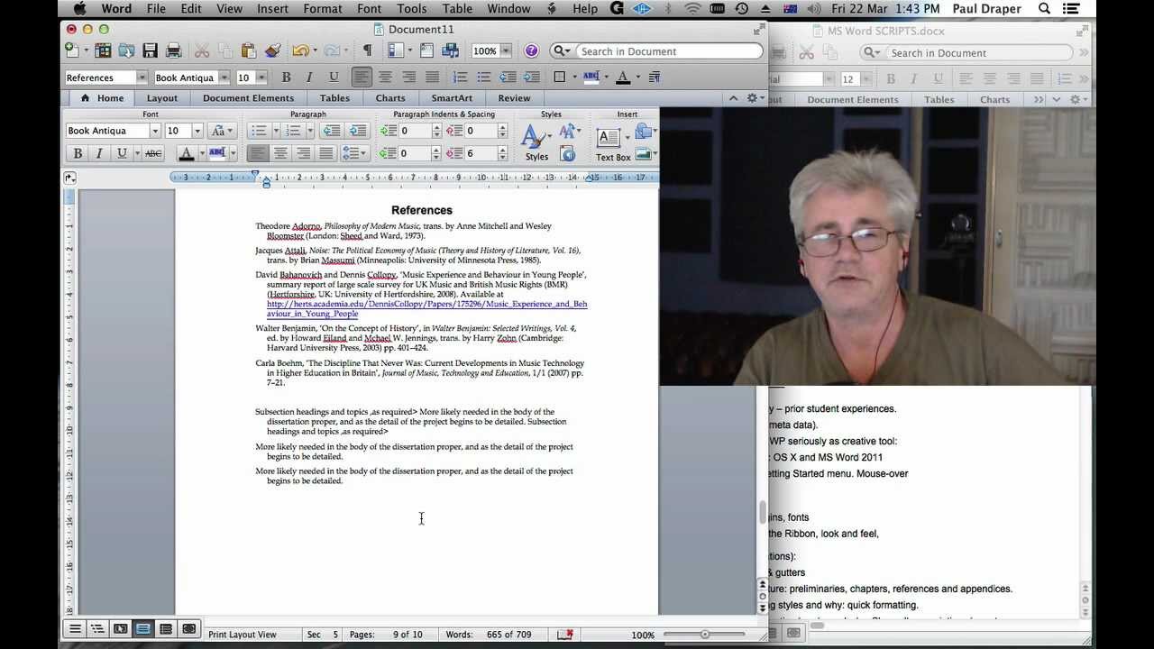Screen dimensions: 1154x649
Task: Open the Insert menu in menu bar
Action: 272,9
